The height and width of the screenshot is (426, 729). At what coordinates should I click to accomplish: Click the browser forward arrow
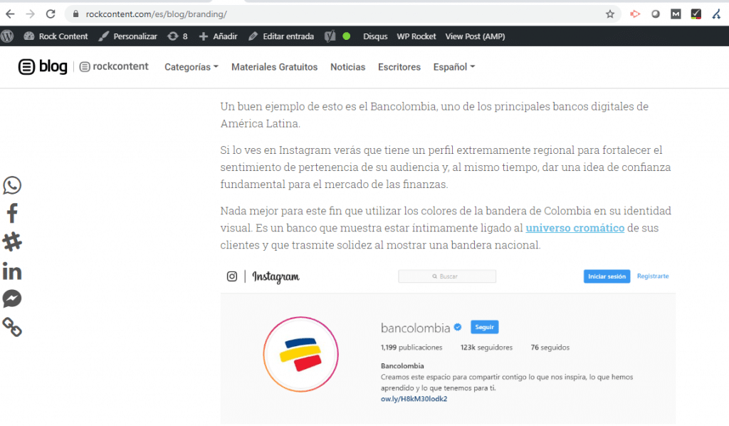tap(30, 14)
